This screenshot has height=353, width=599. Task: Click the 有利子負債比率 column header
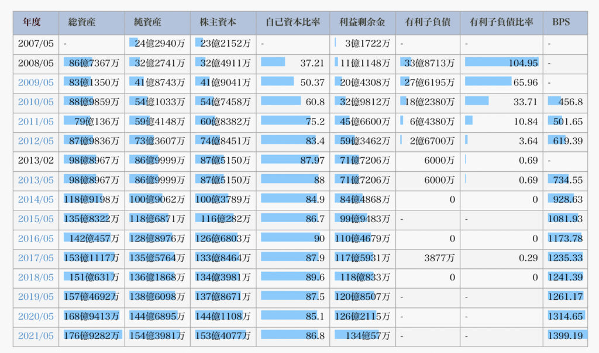coord(501,23)
